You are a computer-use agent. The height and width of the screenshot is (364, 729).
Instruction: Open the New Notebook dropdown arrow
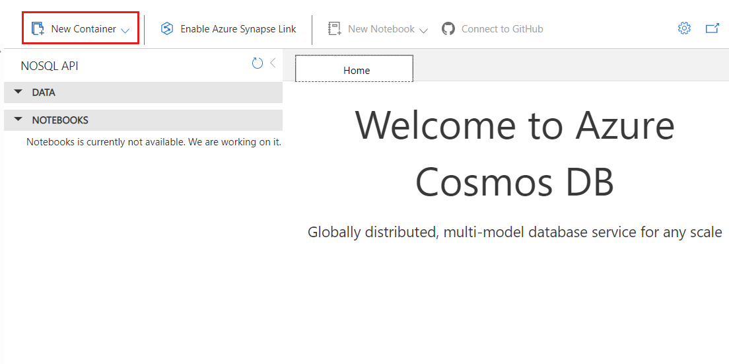[424, 30]
